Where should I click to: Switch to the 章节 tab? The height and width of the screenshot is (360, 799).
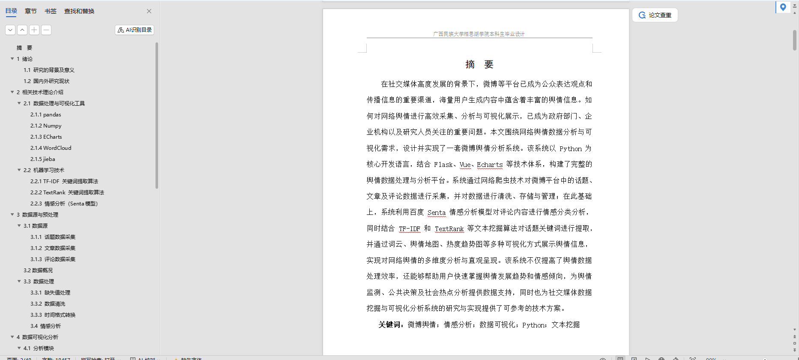[x=31, y=11]
